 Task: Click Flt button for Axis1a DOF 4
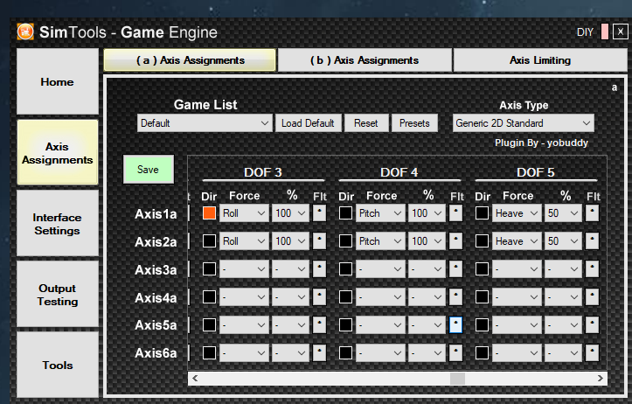(455, 212)
